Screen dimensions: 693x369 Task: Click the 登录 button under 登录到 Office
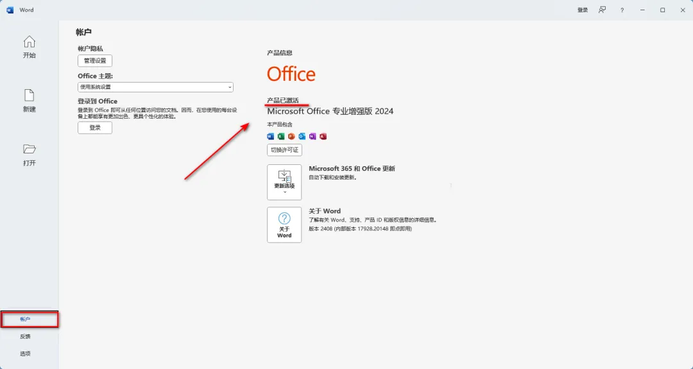click(95, 128)
